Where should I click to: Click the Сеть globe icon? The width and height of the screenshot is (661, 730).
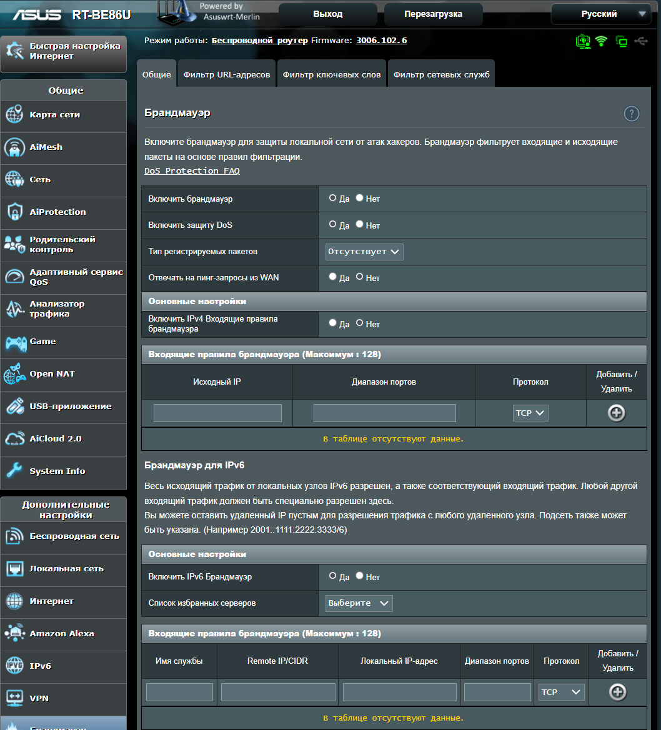coord(14,179)
